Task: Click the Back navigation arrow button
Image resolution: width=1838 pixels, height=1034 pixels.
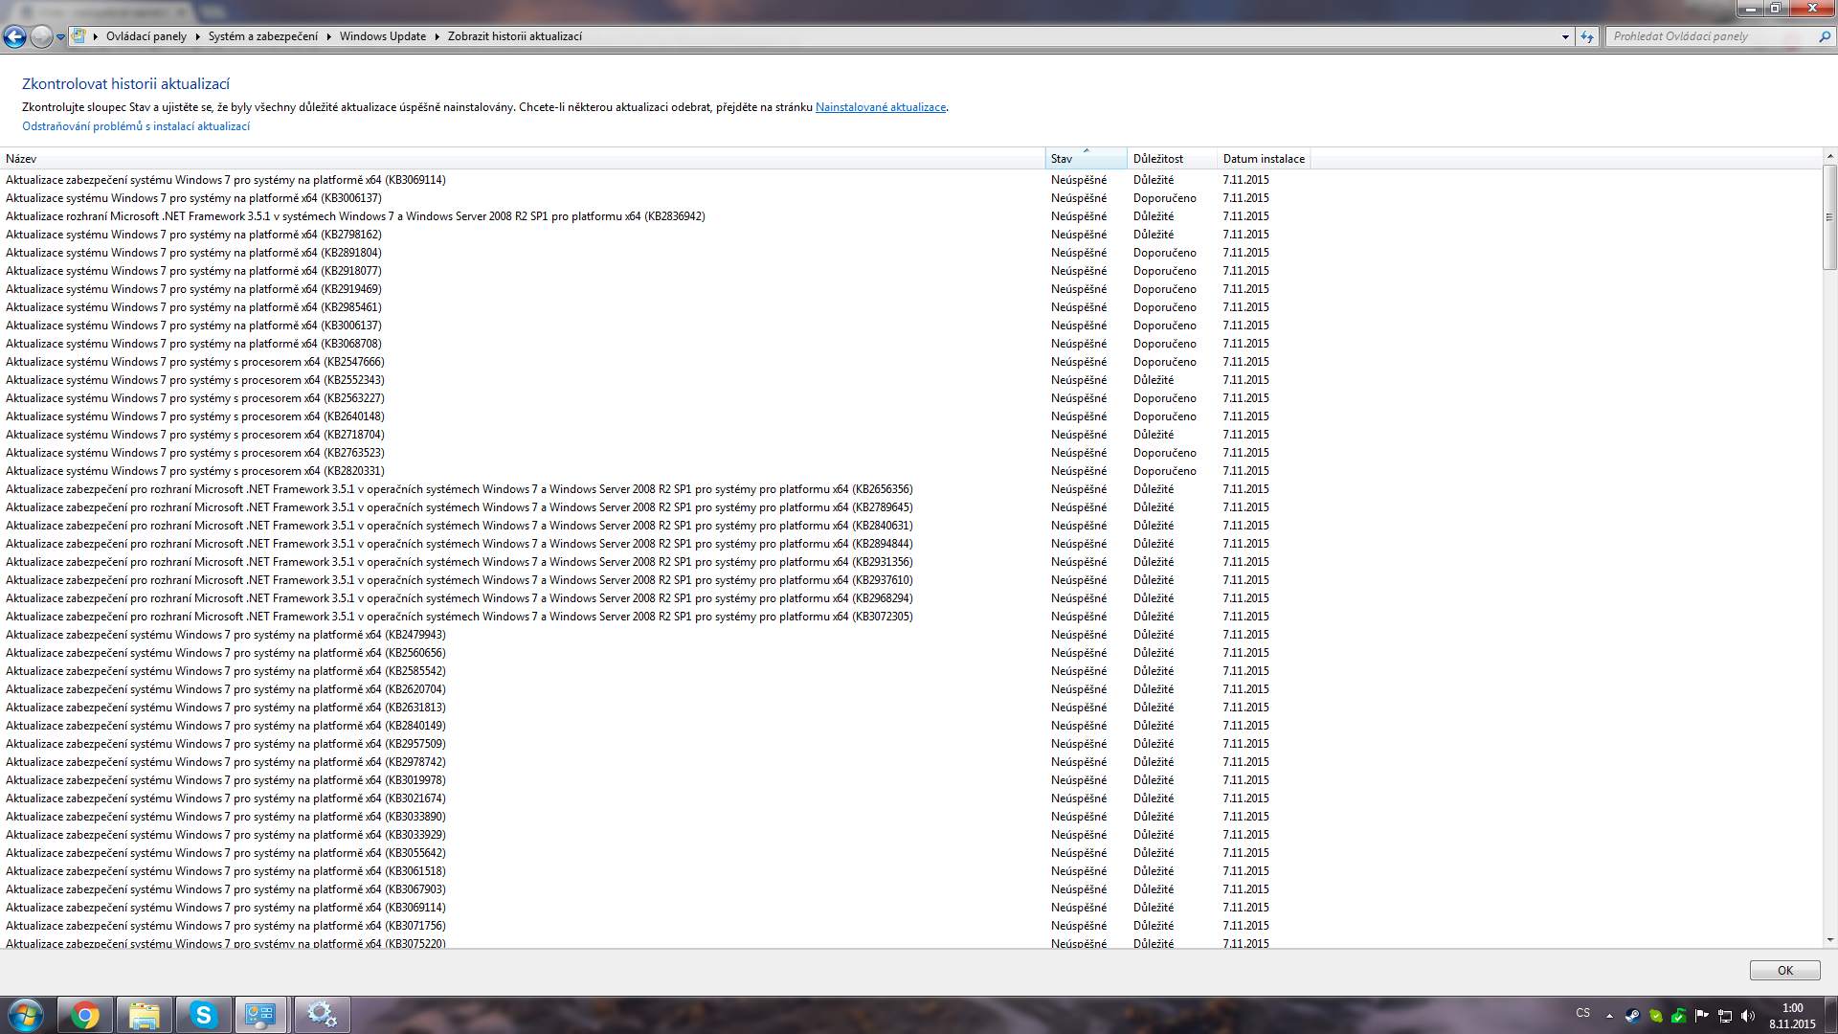Action: (14, 36)
